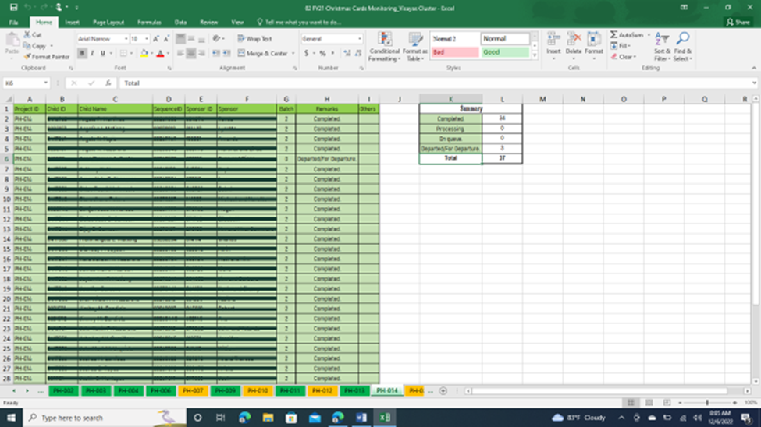Viewport: 761px width, 427px height.
Task: Click the Undo arrow in title bar
Action: 27,7
